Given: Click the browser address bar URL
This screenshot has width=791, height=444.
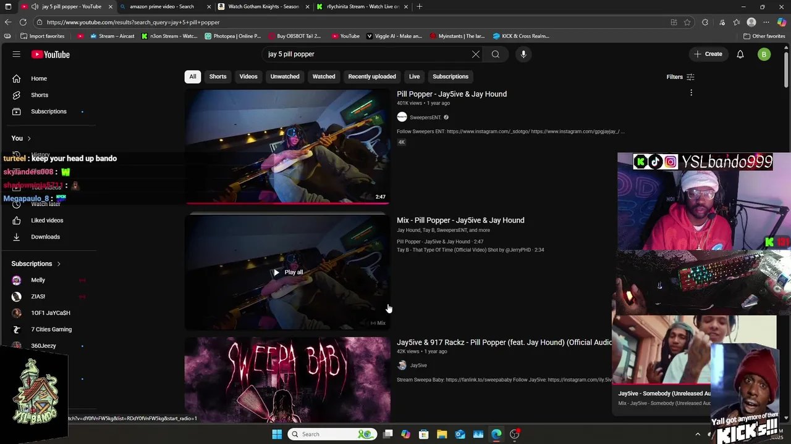Looking at the screenshot, I should (x=133, y=22).
